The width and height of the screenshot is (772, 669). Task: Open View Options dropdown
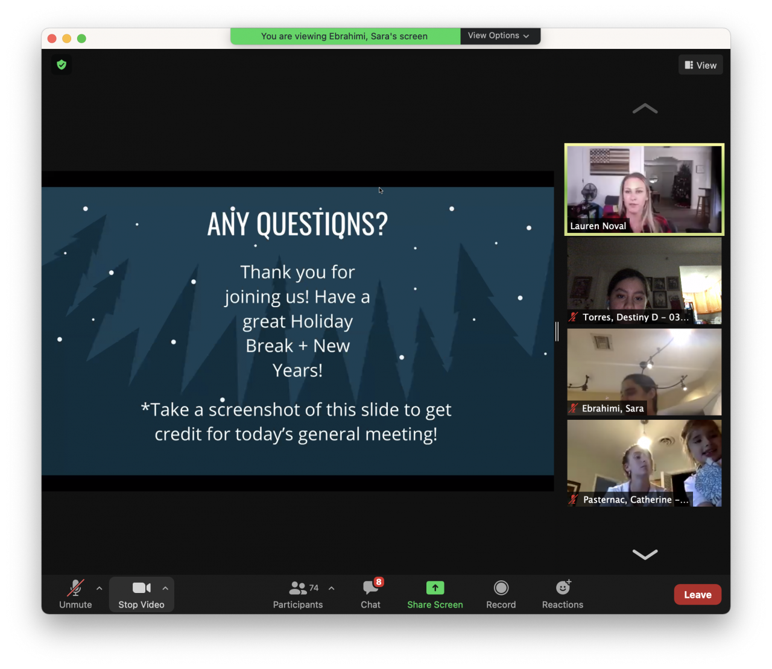click(500, 36)
